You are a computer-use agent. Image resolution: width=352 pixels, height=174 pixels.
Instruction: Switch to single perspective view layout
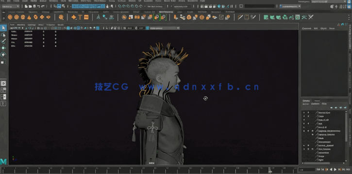pos(3,84)
